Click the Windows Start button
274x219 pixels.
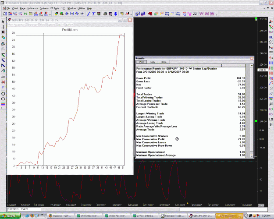tap(11, 216)
